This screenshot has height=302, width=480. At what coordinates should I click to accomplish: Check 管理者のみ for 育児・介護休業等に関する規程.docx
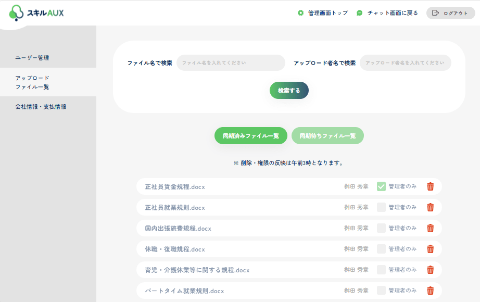tap(381, 270)
